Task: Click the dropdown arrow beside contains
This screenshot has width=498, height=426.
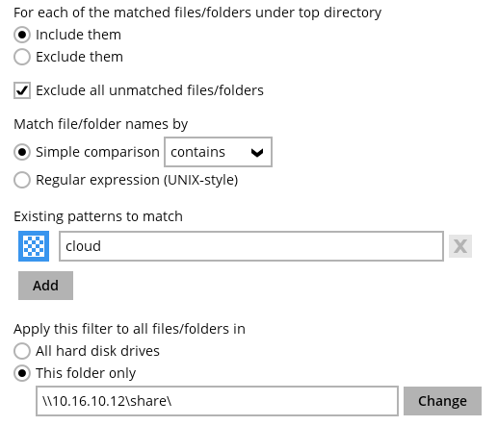Action: (x=257, y=153)
